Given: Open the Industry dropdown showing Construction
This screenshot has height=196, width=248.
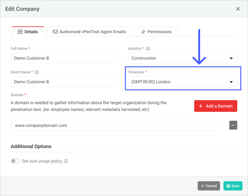Looking at the screenshot, I should 182,58.
